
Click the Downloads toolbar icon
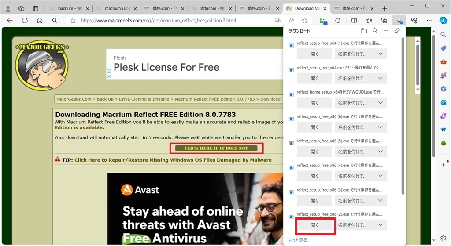[399, 20]
